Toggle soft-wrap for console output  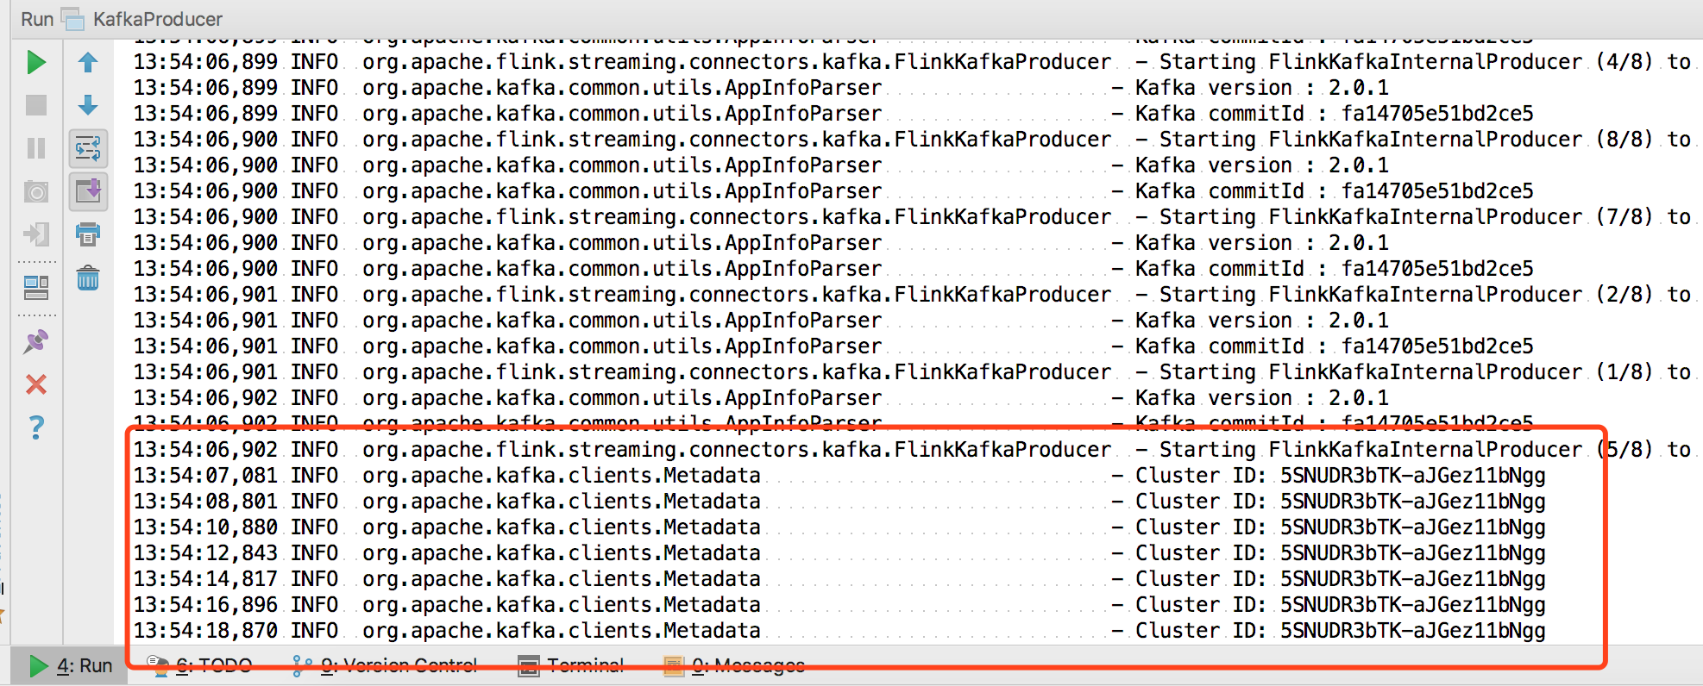[88, 148]
